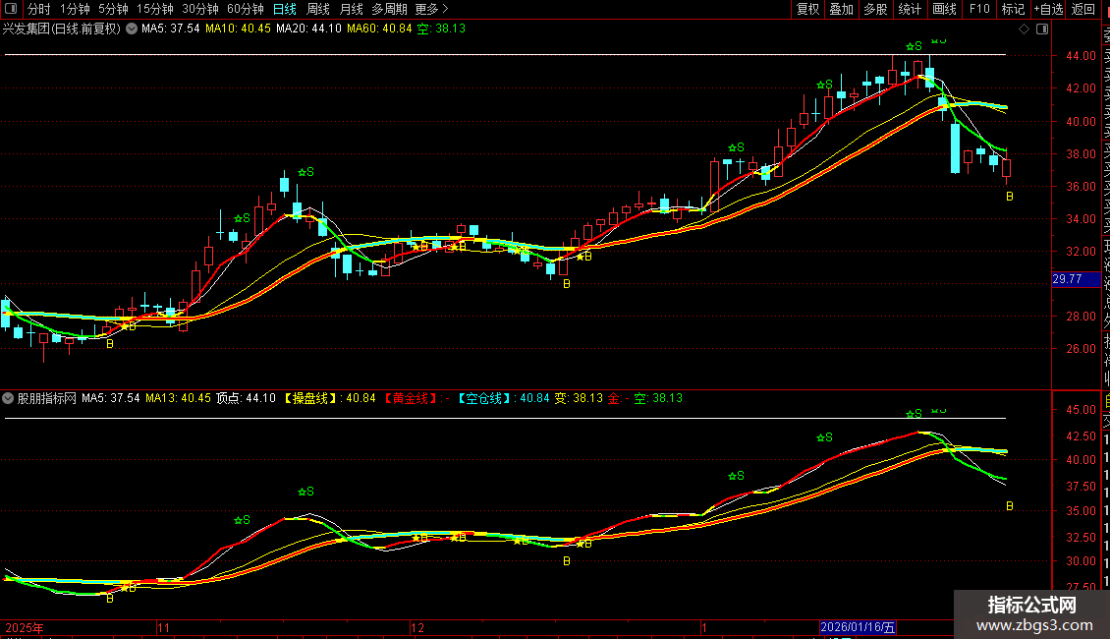Expand 更多 more periods

tap(431, 9)
